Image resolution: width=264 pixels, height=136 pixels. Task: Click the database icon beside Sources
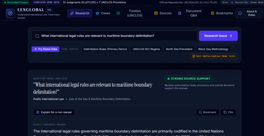pyautogui.click(x=156, y=13)
